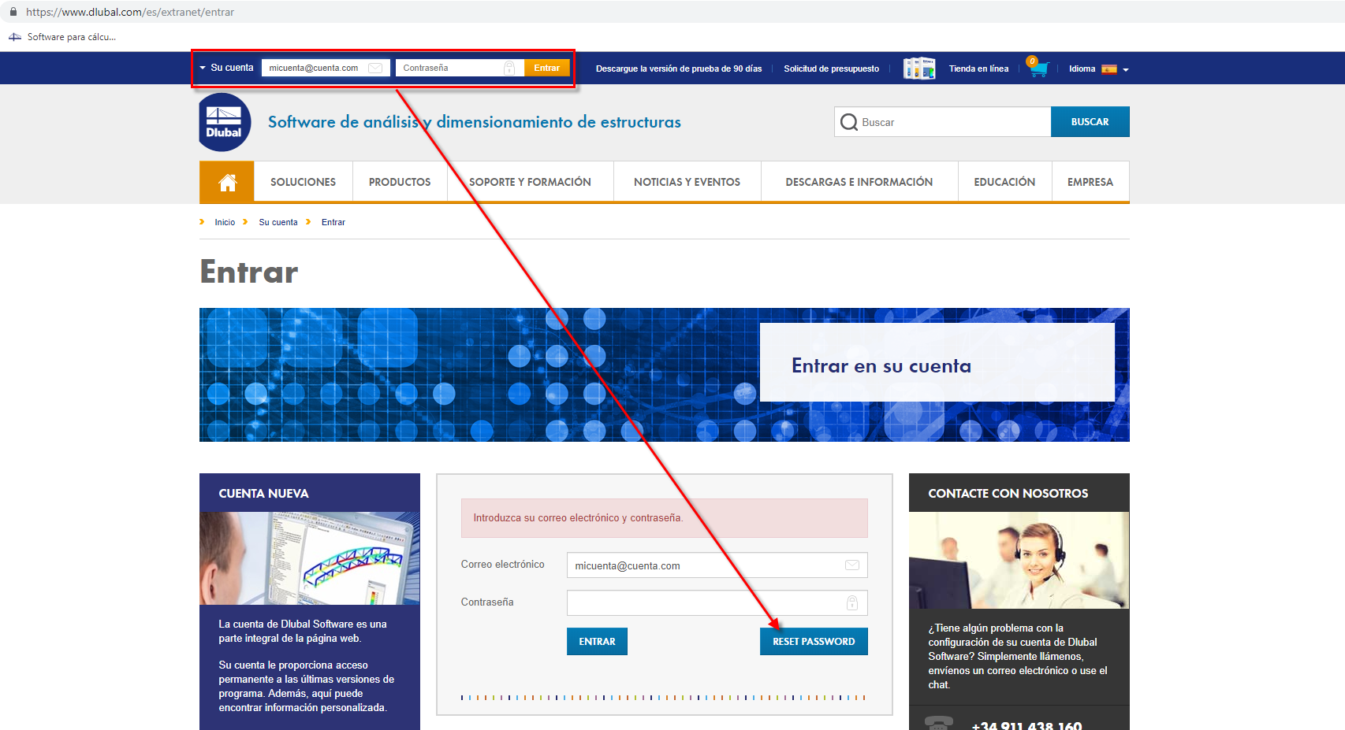
Task: Click the RESET PASSWORD button
Action: pos(814,642)
